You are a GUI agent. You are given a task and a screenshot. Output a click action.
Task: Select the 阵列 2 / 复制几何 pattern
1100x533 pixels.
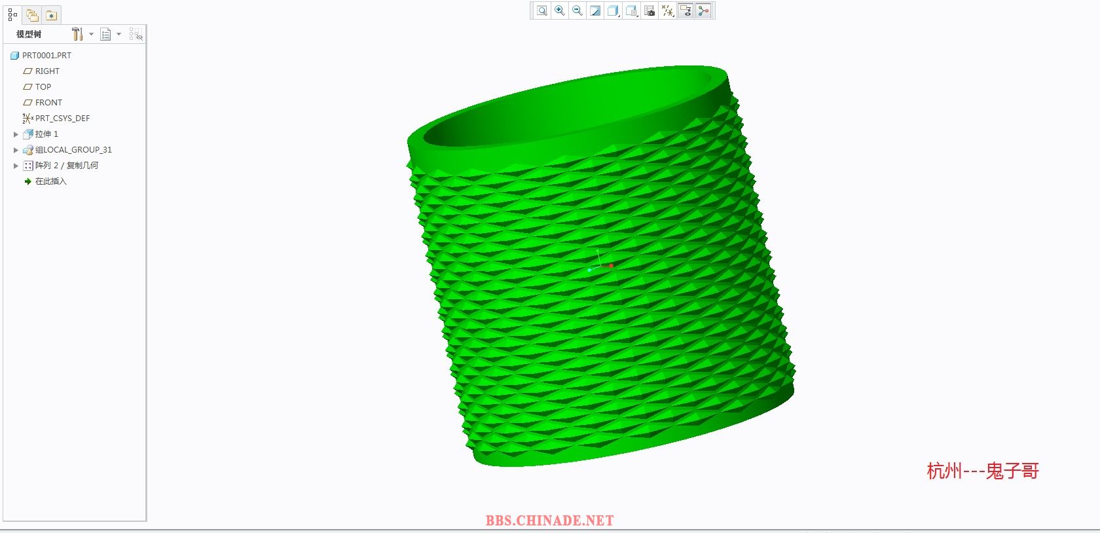pos(61,166)
